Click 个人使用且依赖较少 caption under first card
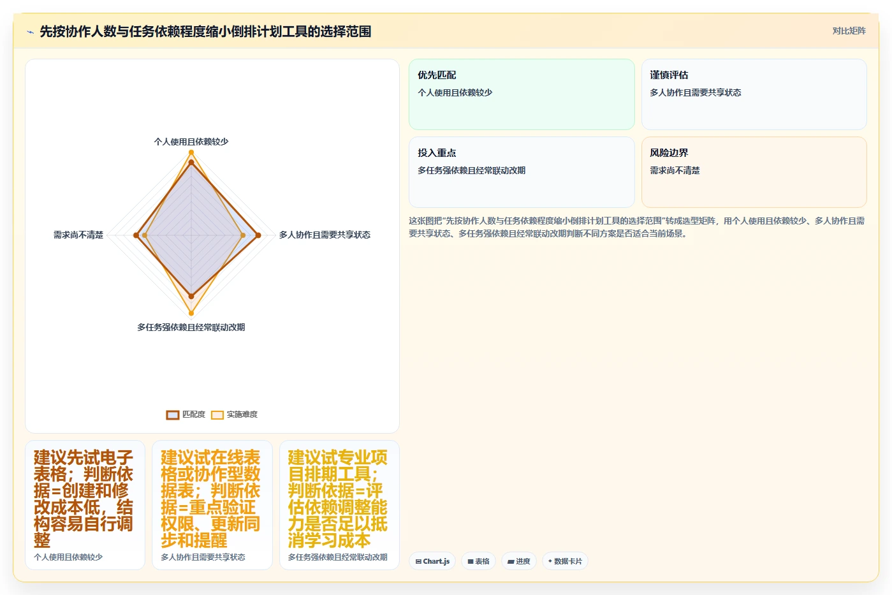 (x=68, y=557)
